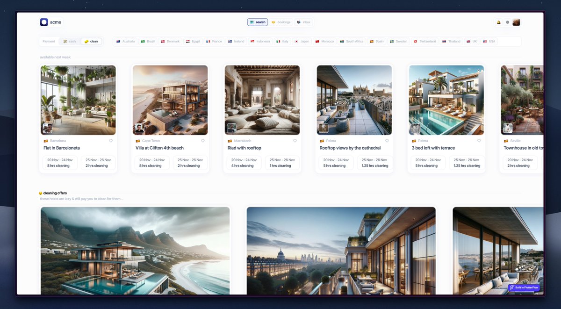Viewport: 561px width, 309px height.
Task: Toggle the USA country filter
Action: pos(489,41)
